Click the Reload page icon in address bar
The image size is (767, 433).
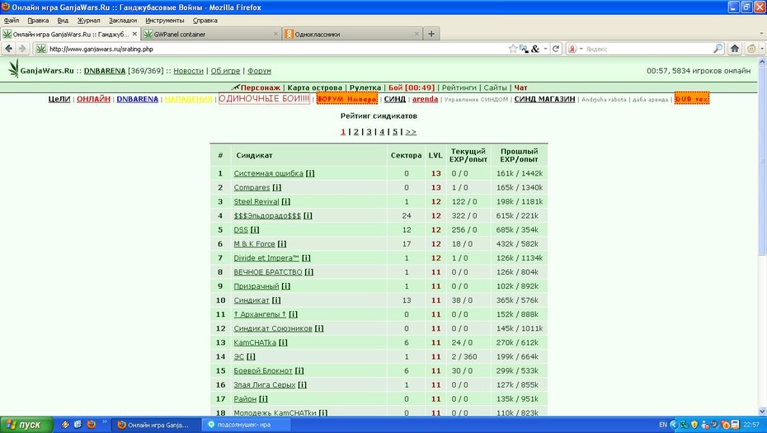pyautogui.click(x=556, y=49)
